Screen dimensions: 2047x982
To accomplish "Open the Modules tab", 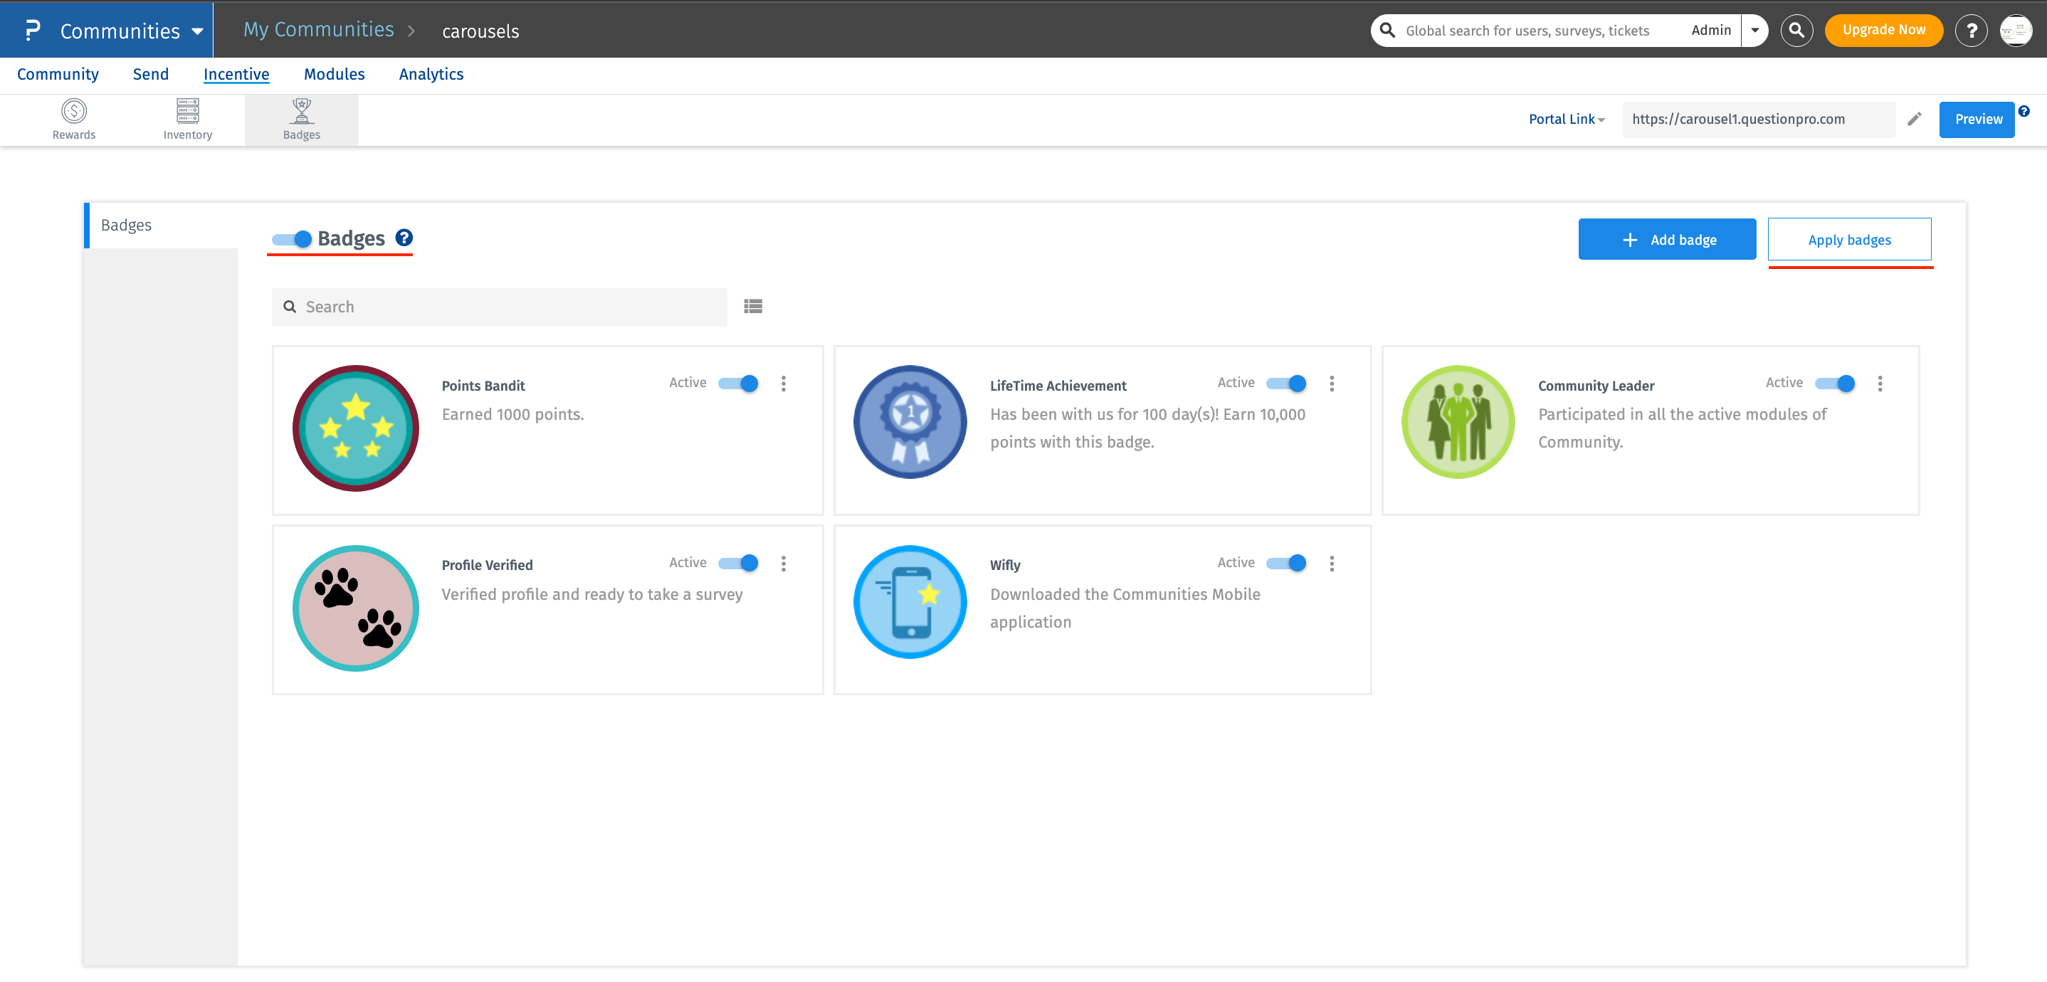I will click(334, 74).
